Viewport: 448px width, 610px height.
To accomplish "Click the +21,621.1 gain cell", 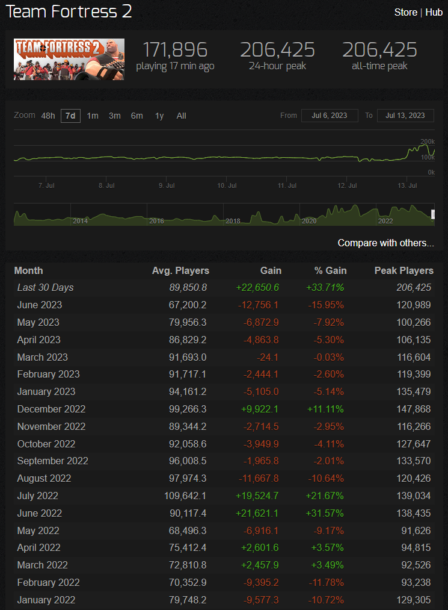I will tap(257, 514).
